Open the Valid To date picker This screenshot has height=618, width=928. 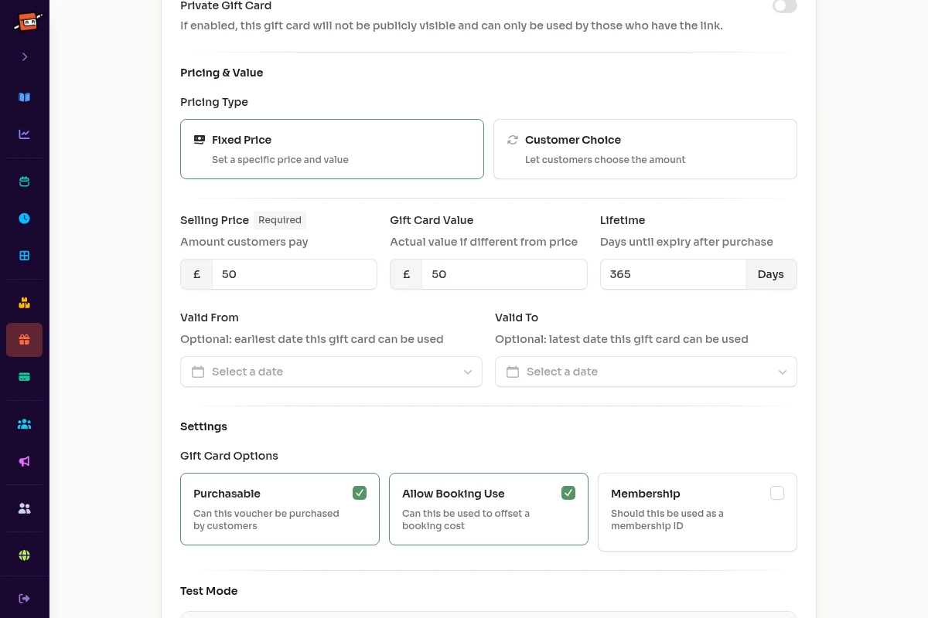(646, 372)
